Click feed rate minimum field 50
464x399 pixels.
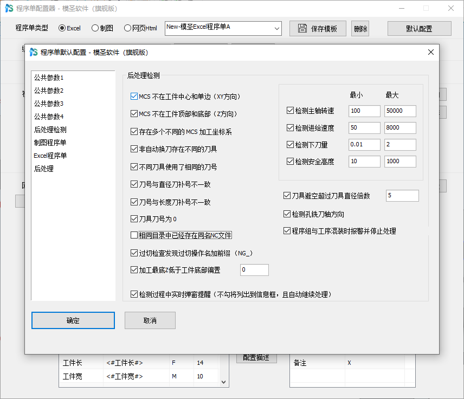click(364, 128)
